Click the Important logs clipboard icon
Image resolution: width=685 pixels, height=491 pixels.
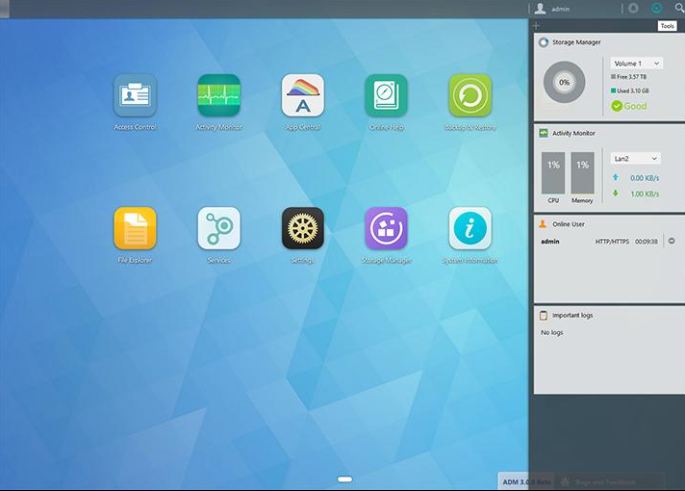coord(544,315)
